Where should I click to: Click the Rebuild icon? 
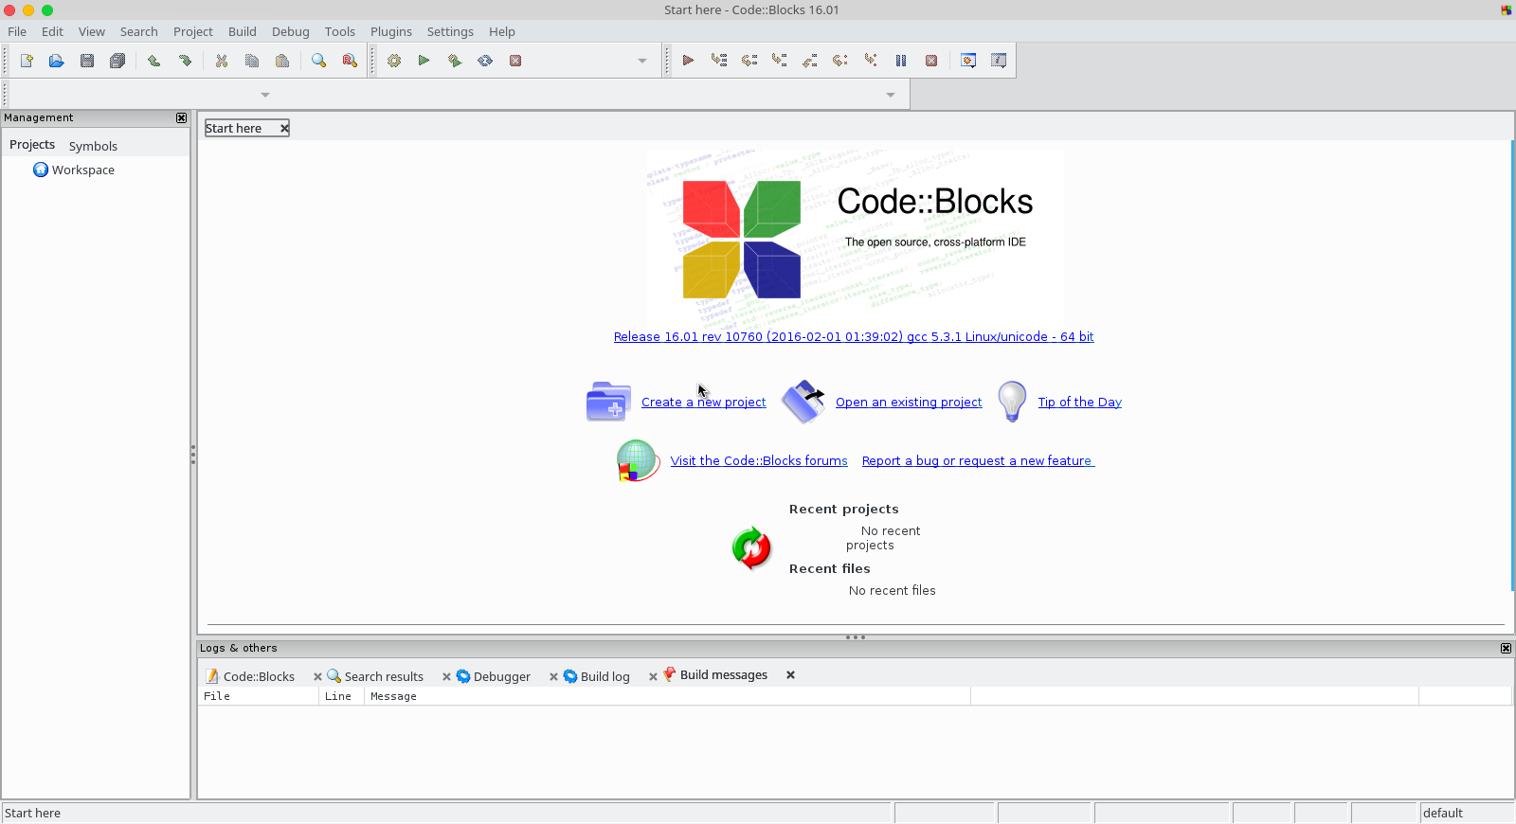[485, 61]
